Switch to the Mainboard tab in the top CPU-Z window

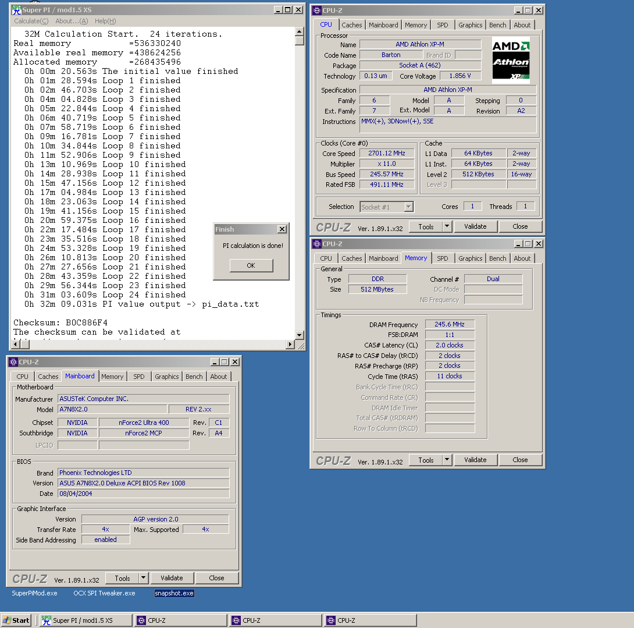(x=383, y=25)
